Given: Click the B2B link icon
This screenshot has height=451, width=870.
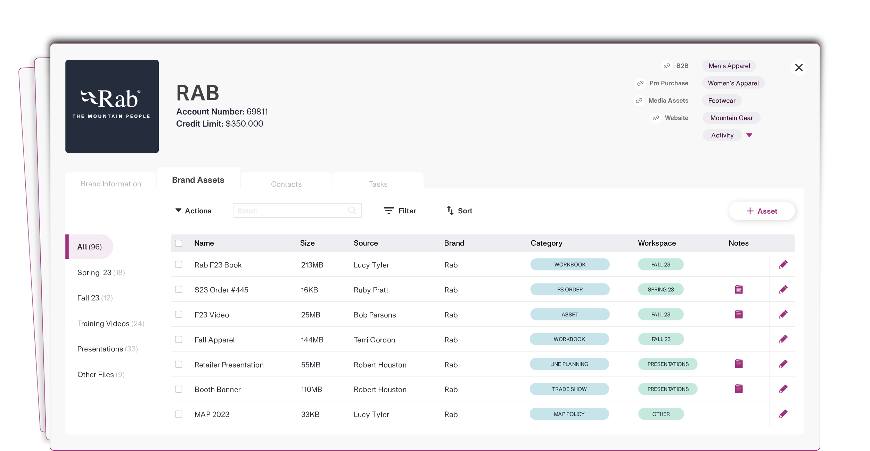Looking at the screenshot, I should 666,66.
